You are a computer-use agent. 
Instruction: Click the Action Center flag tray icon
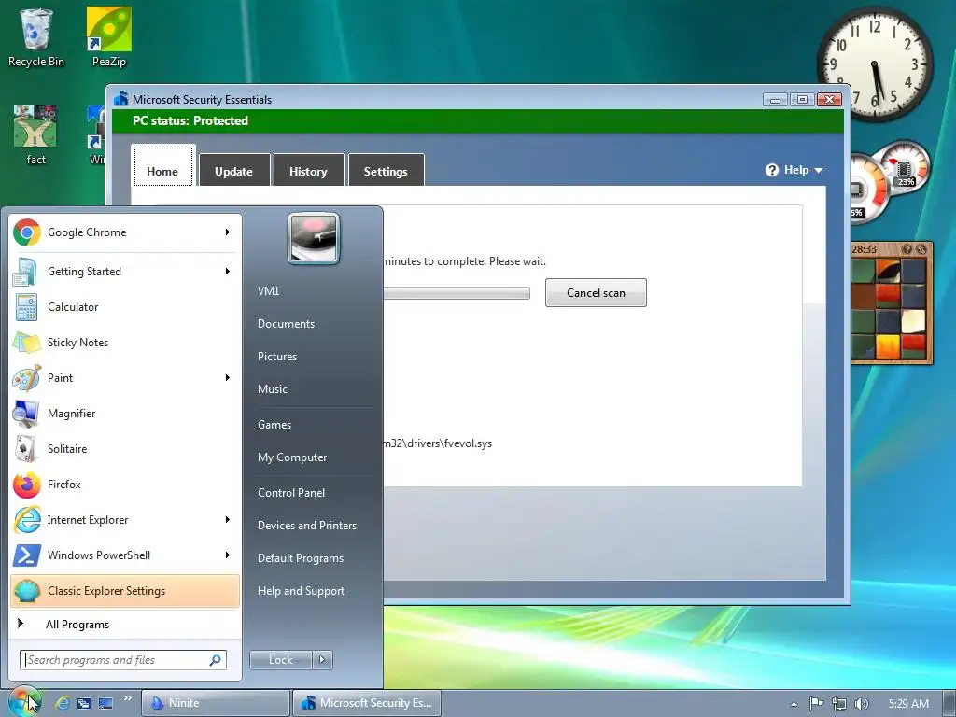pyautogui.click(x=816, y=704)
